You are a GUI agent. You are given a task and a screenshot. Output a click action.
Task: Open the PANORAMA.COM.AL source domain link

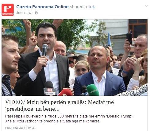tap(21, 128)
